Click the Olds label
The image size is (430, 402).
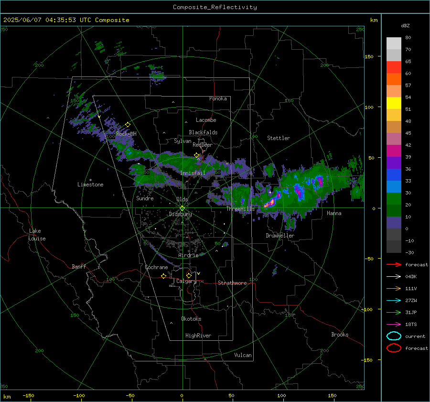[182, 199]
